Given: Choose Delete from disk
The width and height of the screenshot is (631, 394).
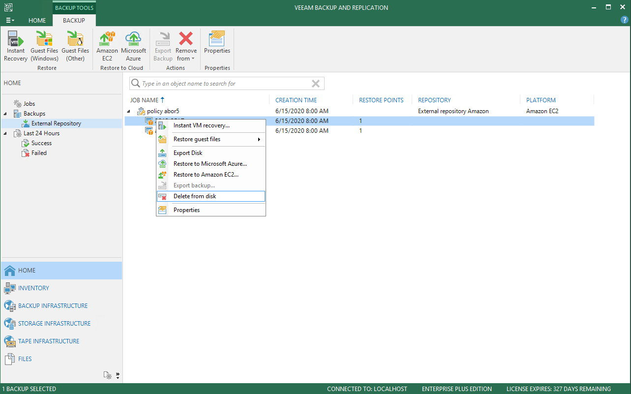Looking at the screenshot, I should pos(211,196).
